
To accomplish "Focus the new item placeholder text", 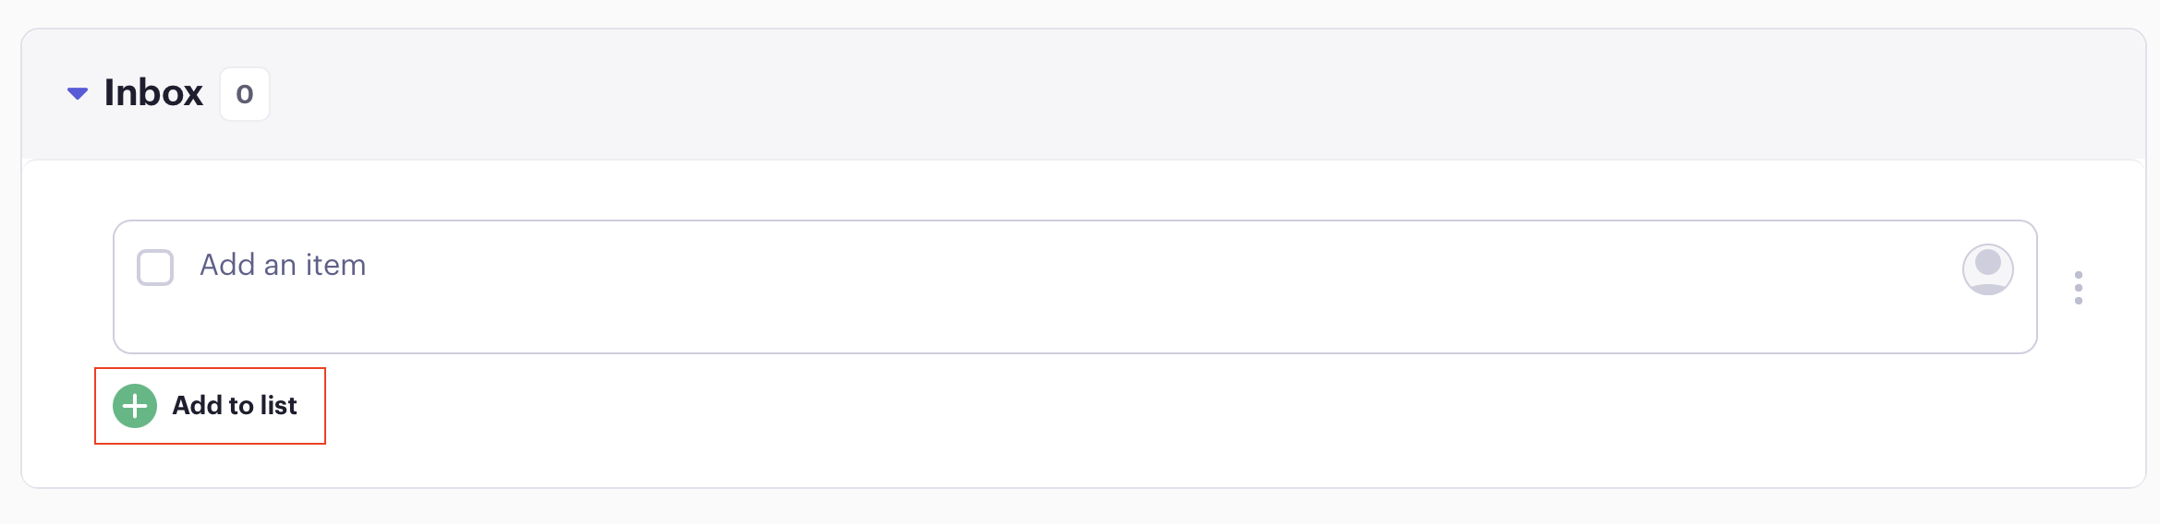I will tap(283, 266).
